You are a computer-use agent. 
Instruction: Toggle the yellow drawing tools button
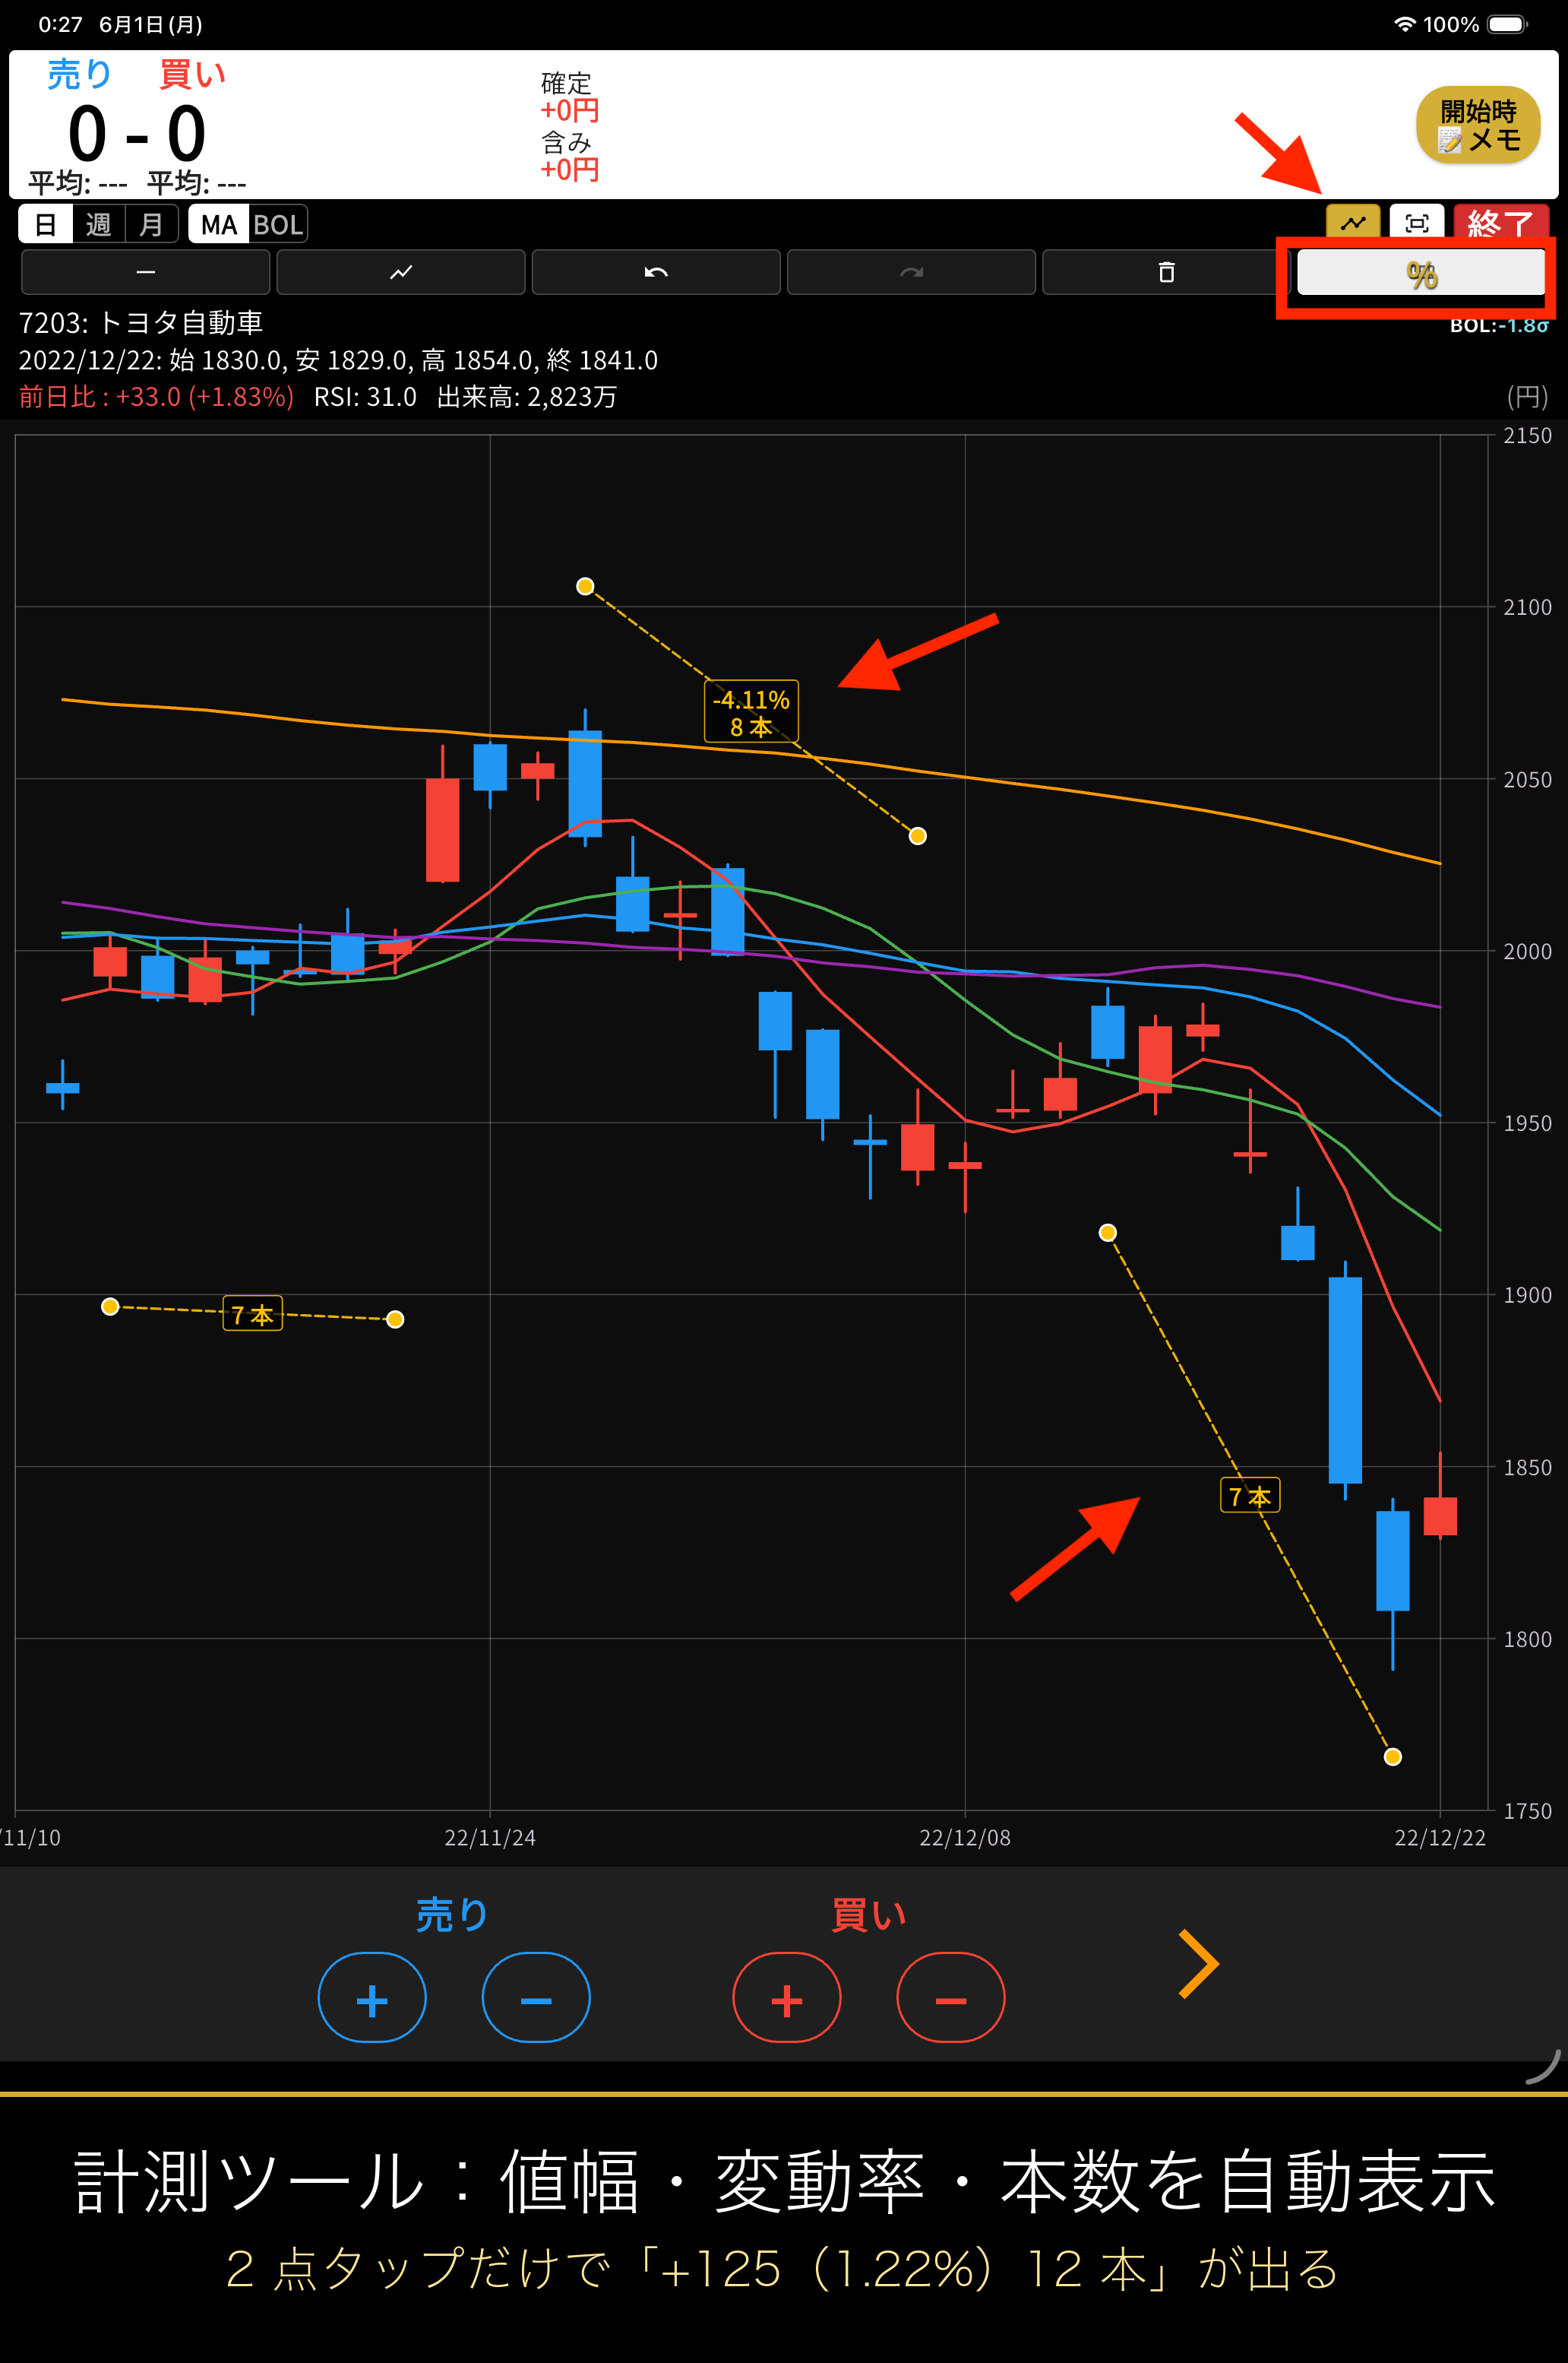[x=1353, y=223]
